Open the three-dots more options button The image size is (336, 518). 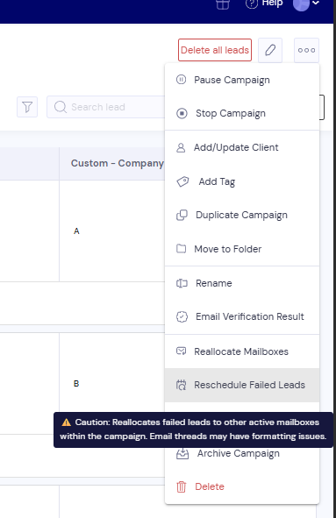[x=306, y=50]
